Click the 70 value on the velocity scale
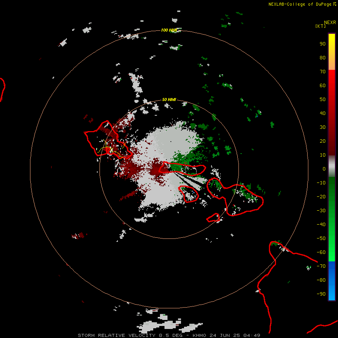Image resolution: width=338 pixels, height=338 pixels. (x=323, y=72)
